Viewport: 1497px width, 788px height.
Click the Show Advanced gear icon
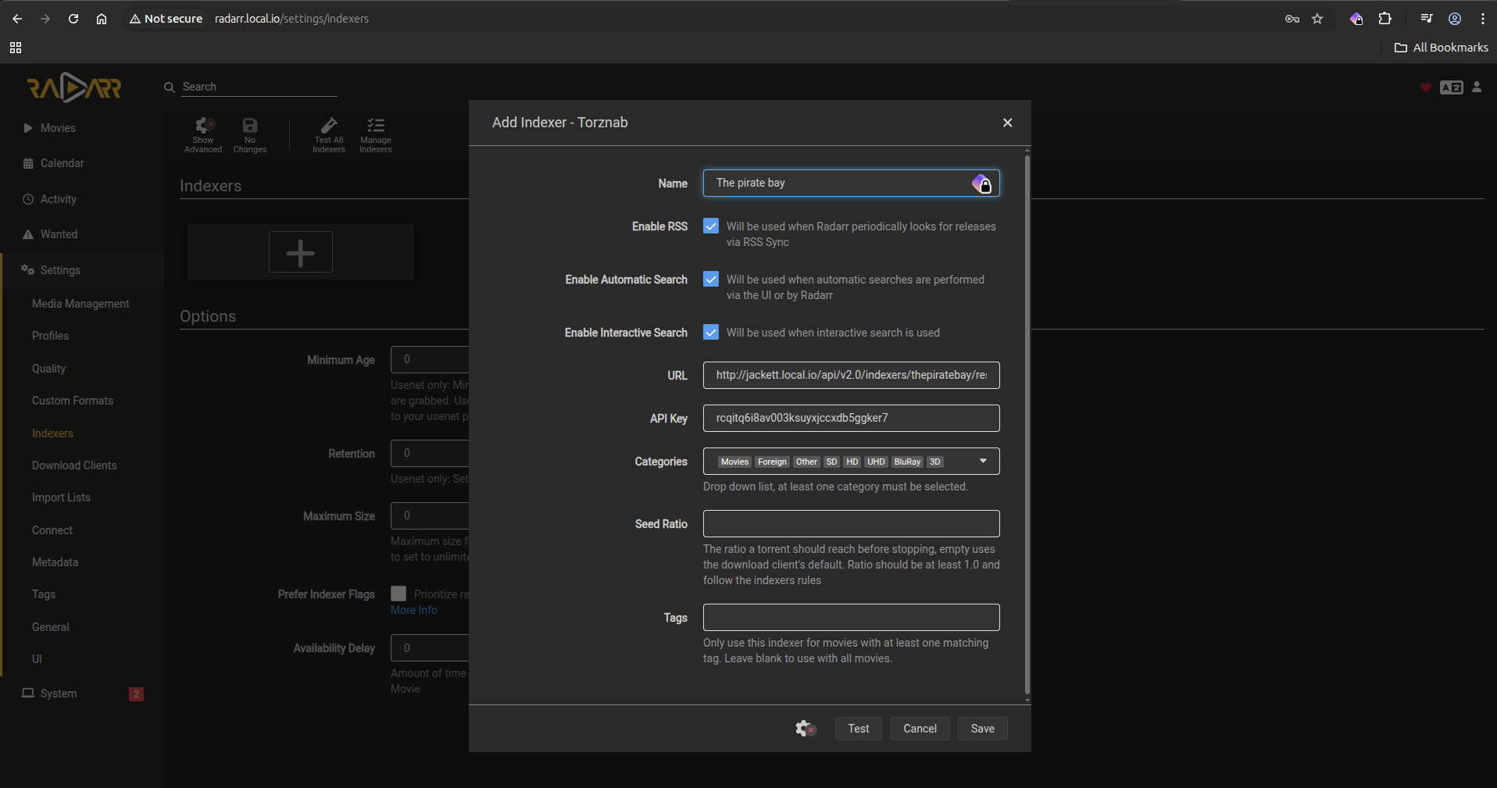(x=203, y=126)
